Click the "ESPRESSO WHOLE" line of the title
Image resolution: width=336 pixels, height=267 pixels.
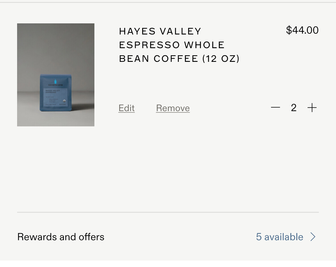[x=172, y=45]
